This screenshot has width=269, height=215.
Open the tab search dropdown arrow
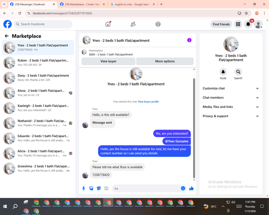click(4, 4)
